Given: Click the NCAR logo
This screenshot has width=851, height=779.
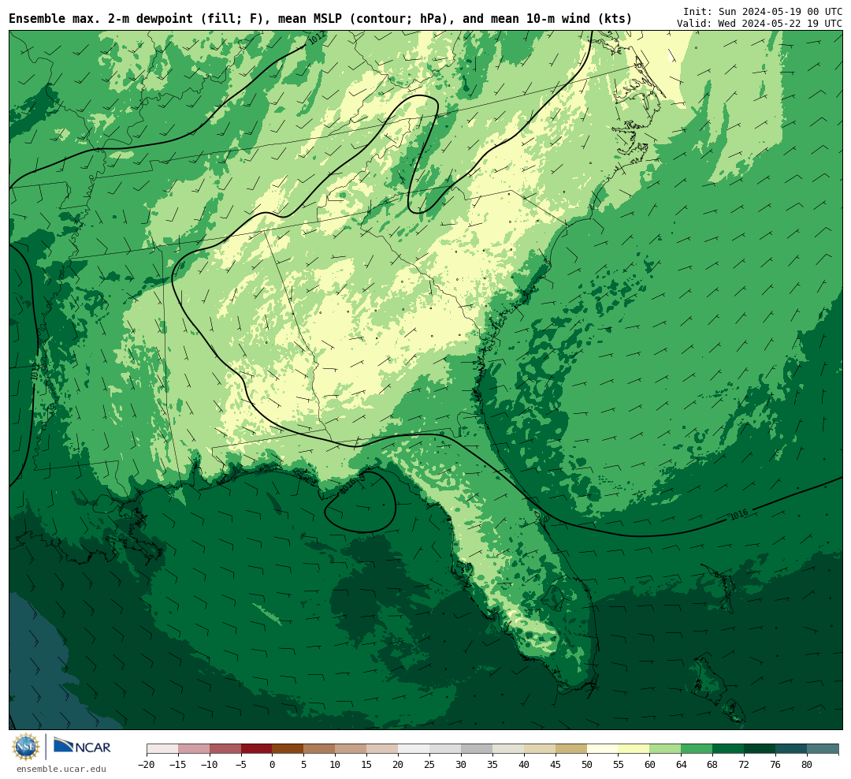Looking at the screenshot, I should (x=82, y=746).
